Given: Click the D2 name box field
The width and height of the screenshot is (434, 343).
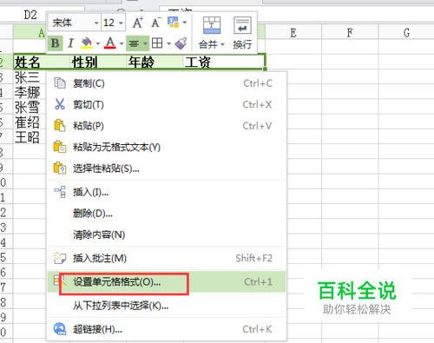Looking at the screenshot, I should point(30,15).
